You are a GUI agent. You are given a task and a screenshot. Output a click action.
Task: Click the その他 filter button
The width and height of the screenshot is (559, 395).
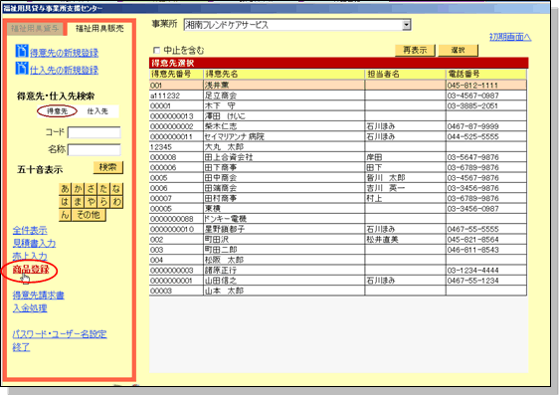click(x=89, y=215)
